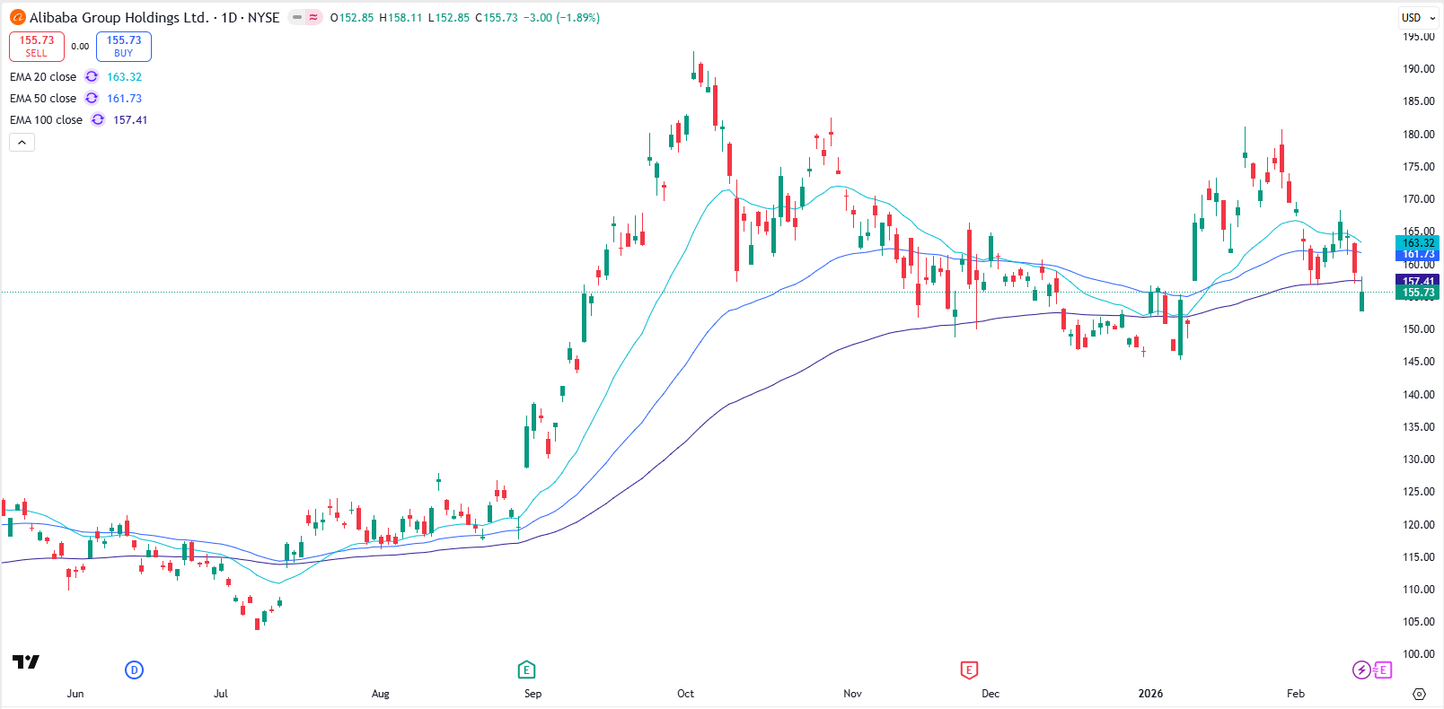This screenshot has width=1444, height=709.
Task: Click the pink upcoming earnings marker
Action: 1382,670
